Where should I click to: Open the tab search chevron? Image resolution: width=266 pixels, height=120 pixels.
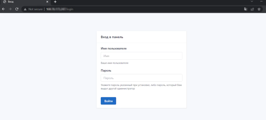pyautogui.click(x=252, y=1)
